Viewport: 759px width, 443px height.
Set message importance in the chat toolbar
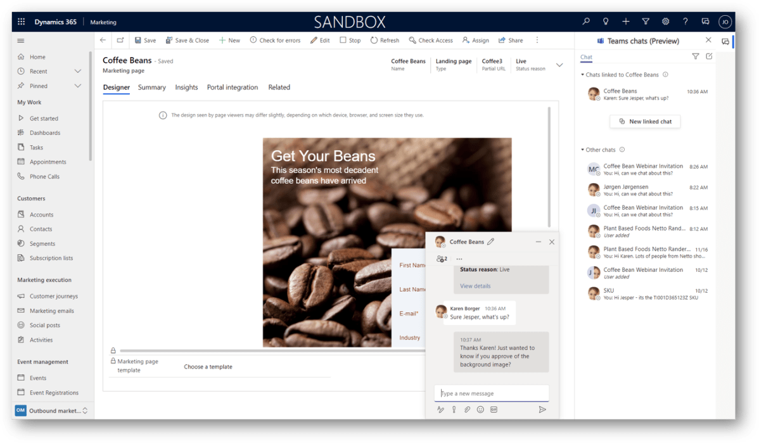click(454, 409)
